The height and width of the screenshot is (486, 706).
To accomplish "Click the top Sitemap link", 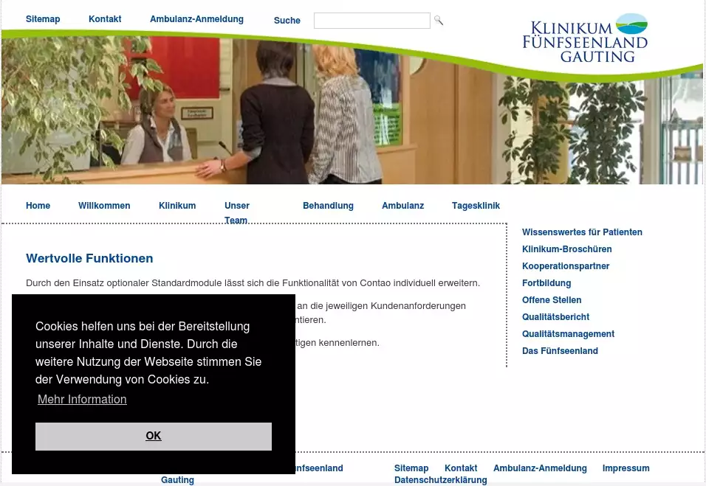I will coord(43,19).
